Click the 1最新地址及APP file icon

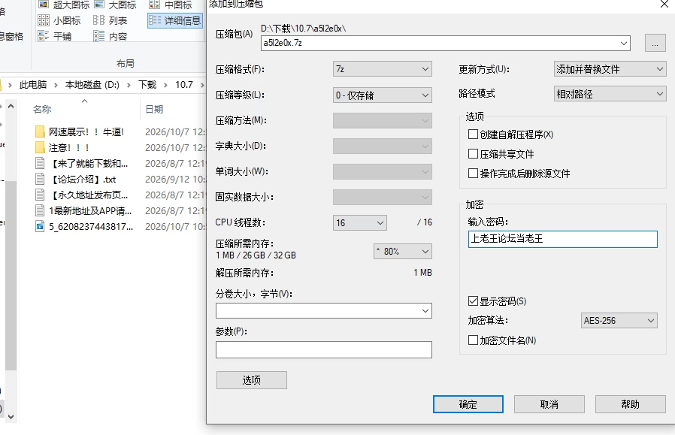click(x=40, y=211)
